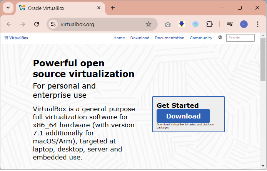
Task: Click the blue down-arrow downloader extension
Action: pos(182,24)
